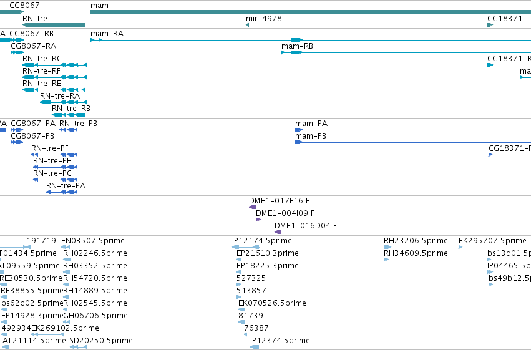Open feature DME1-017F16.F
531x350 pixels.
pyautogui.click(x=280, y=201)
